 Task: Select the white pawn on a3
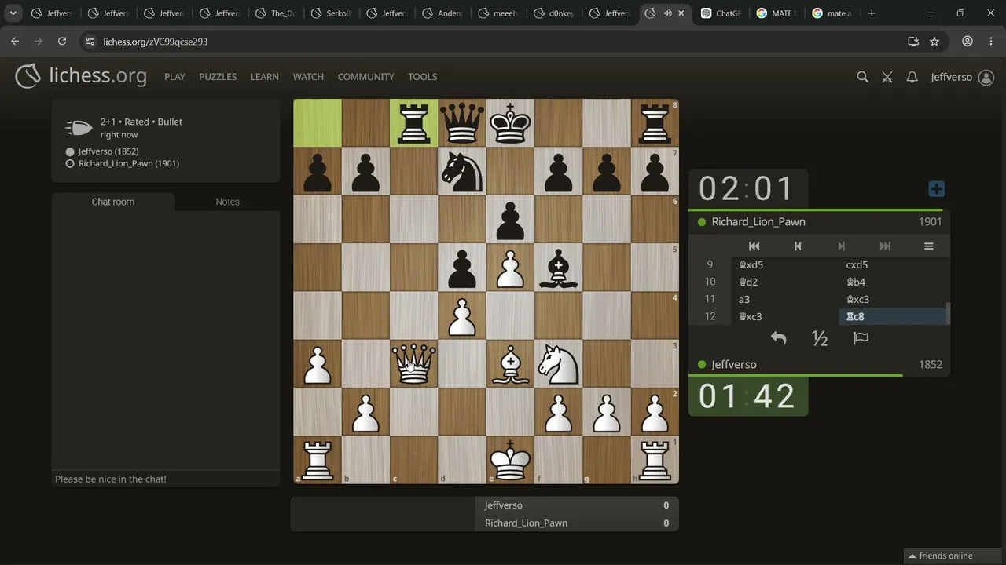(x=318, y=364)
